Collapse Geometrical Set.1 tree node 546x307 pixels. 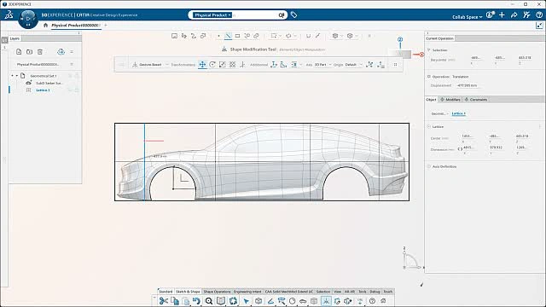point(16,76)
